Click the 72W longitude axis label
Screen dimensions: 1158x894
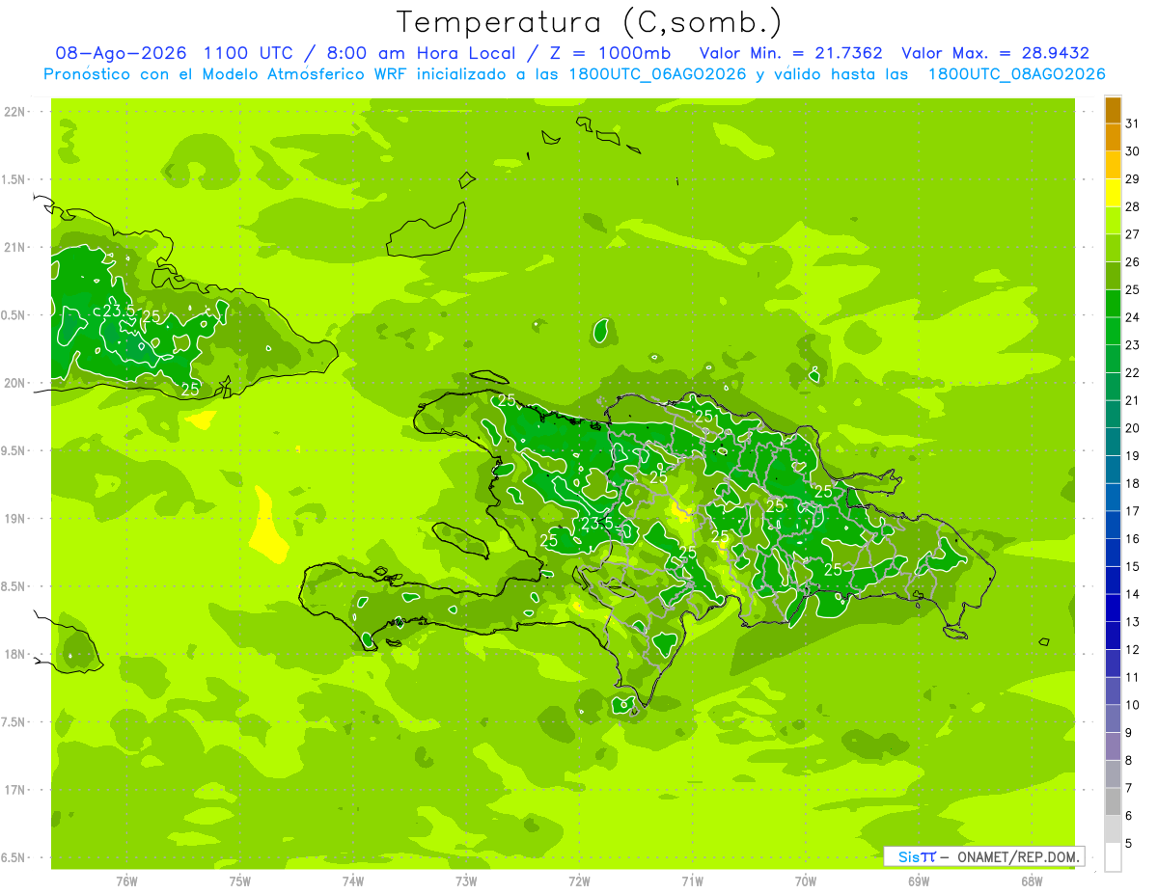tap(579, 881)
